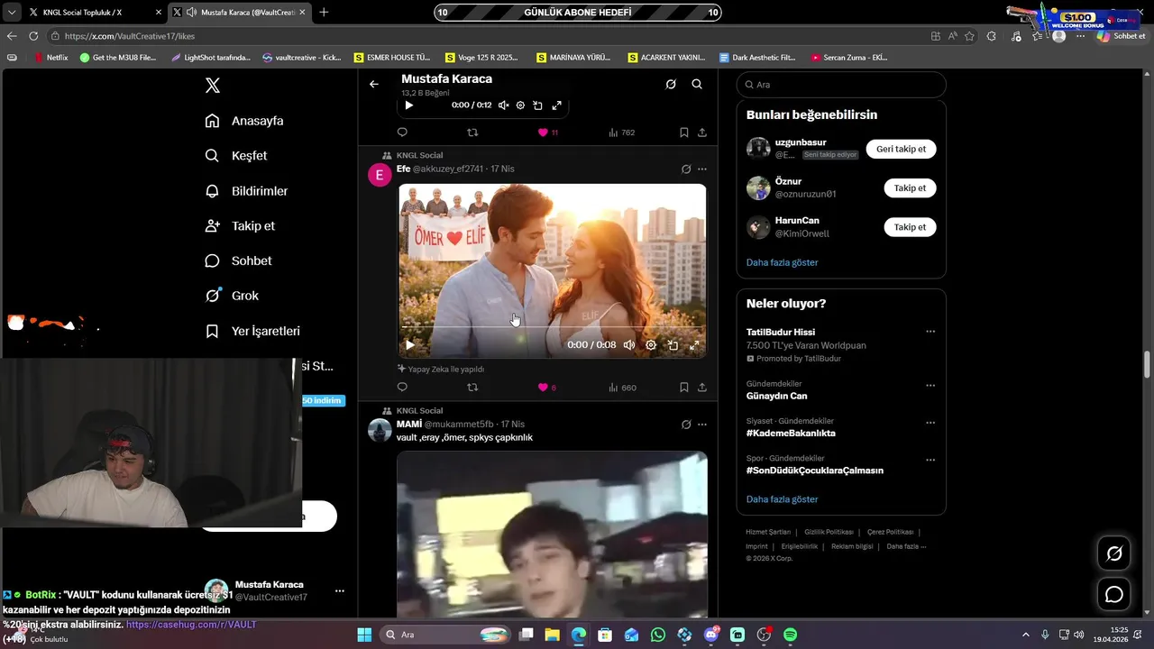Screen dimensions: 1154x649
Task: Open the floating chat messages button
Action: 1114,595
